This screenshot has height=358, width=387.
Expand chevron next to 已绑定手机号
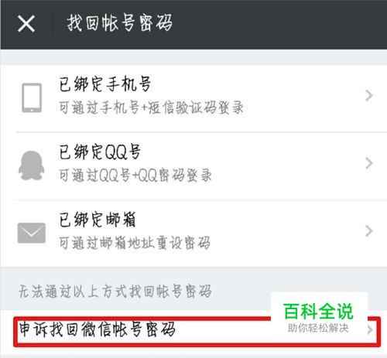pyautogui.click(x=369, y=96)
